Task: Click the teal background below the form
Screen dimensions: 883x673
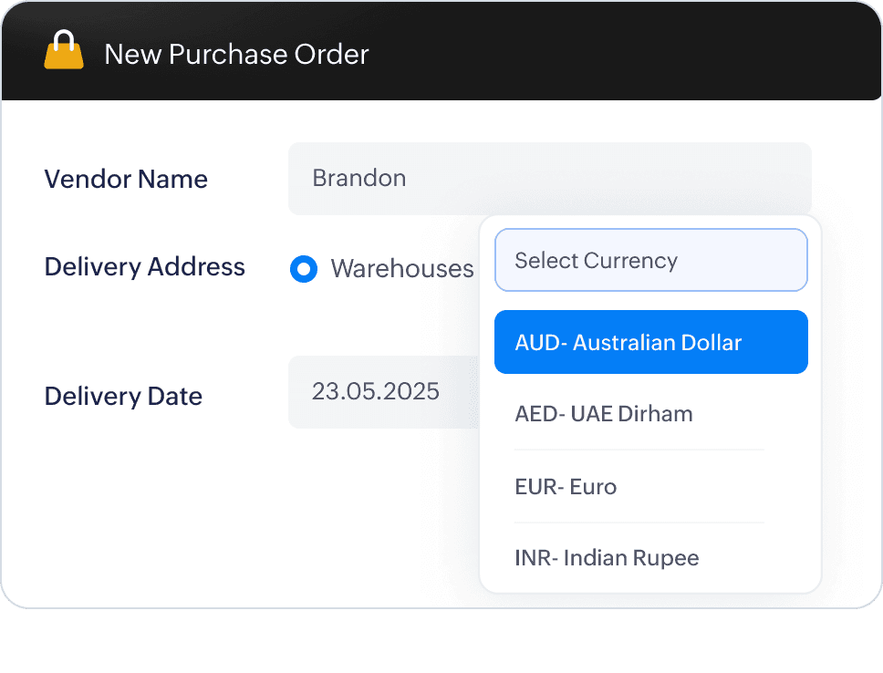Action: click(441, 643)
